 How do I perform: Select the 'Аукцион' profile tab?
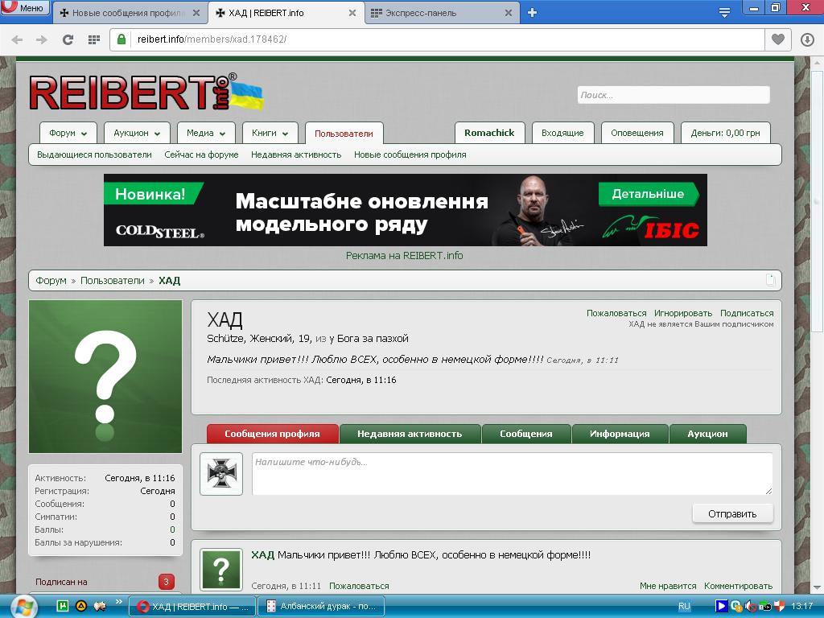tap(707, 434)
